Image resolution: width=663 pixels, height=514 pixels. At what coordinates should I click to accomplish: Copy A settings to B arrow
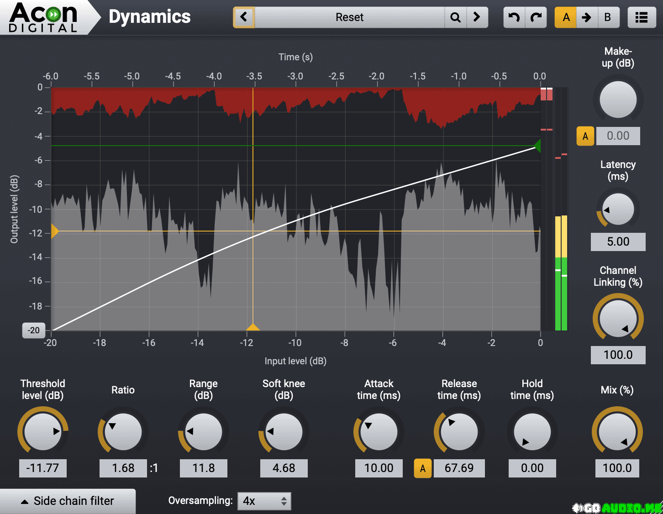587,17
